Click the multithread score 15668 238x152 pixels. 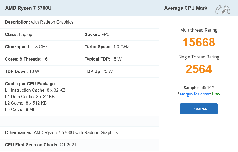pyautogui.click(x=199, y=42)
